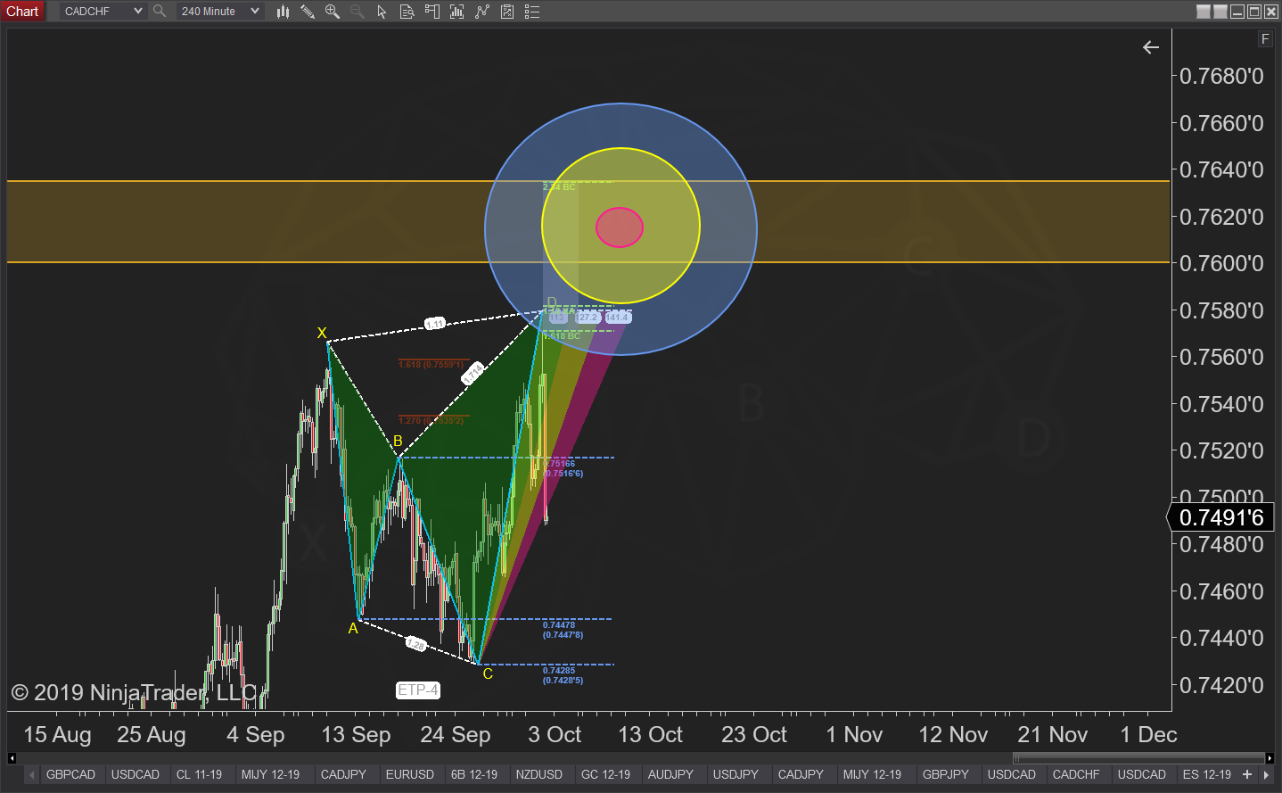Click the 0.7600'0 price axis label
The image size is (1282, 793).
pyautogui.click(x=1221, y=263)
